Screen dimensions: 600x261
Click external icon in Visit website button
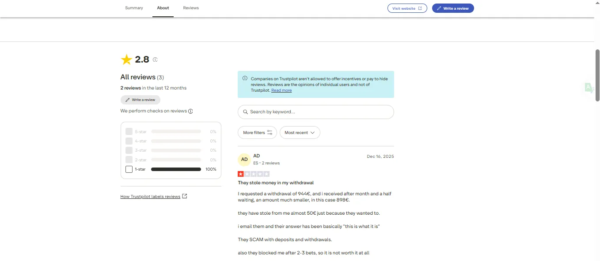click(420, 8)
